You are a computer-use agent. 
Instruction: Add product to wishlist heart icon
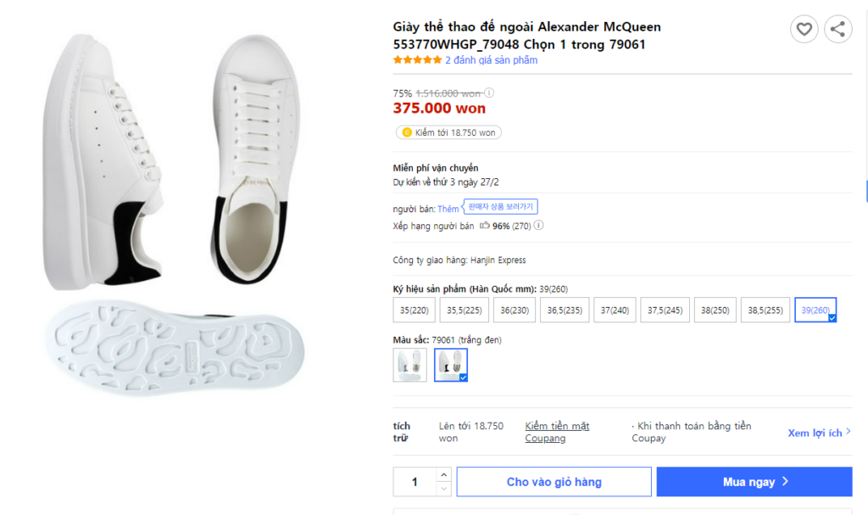(x=804, y=30)
